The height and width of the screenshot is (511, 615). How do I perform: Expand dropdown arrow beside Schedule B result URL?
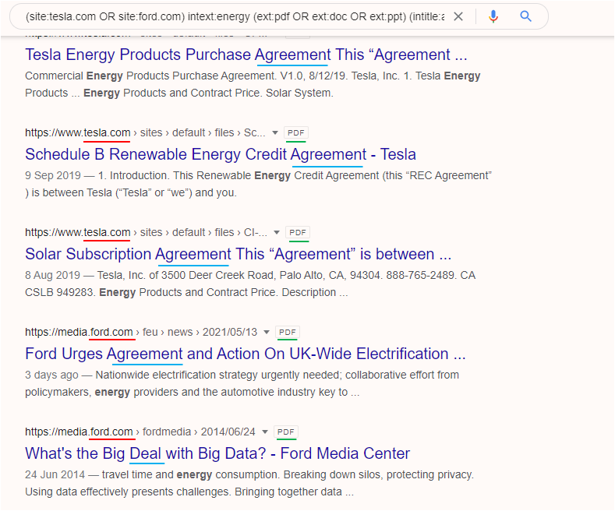pos(275,133)
